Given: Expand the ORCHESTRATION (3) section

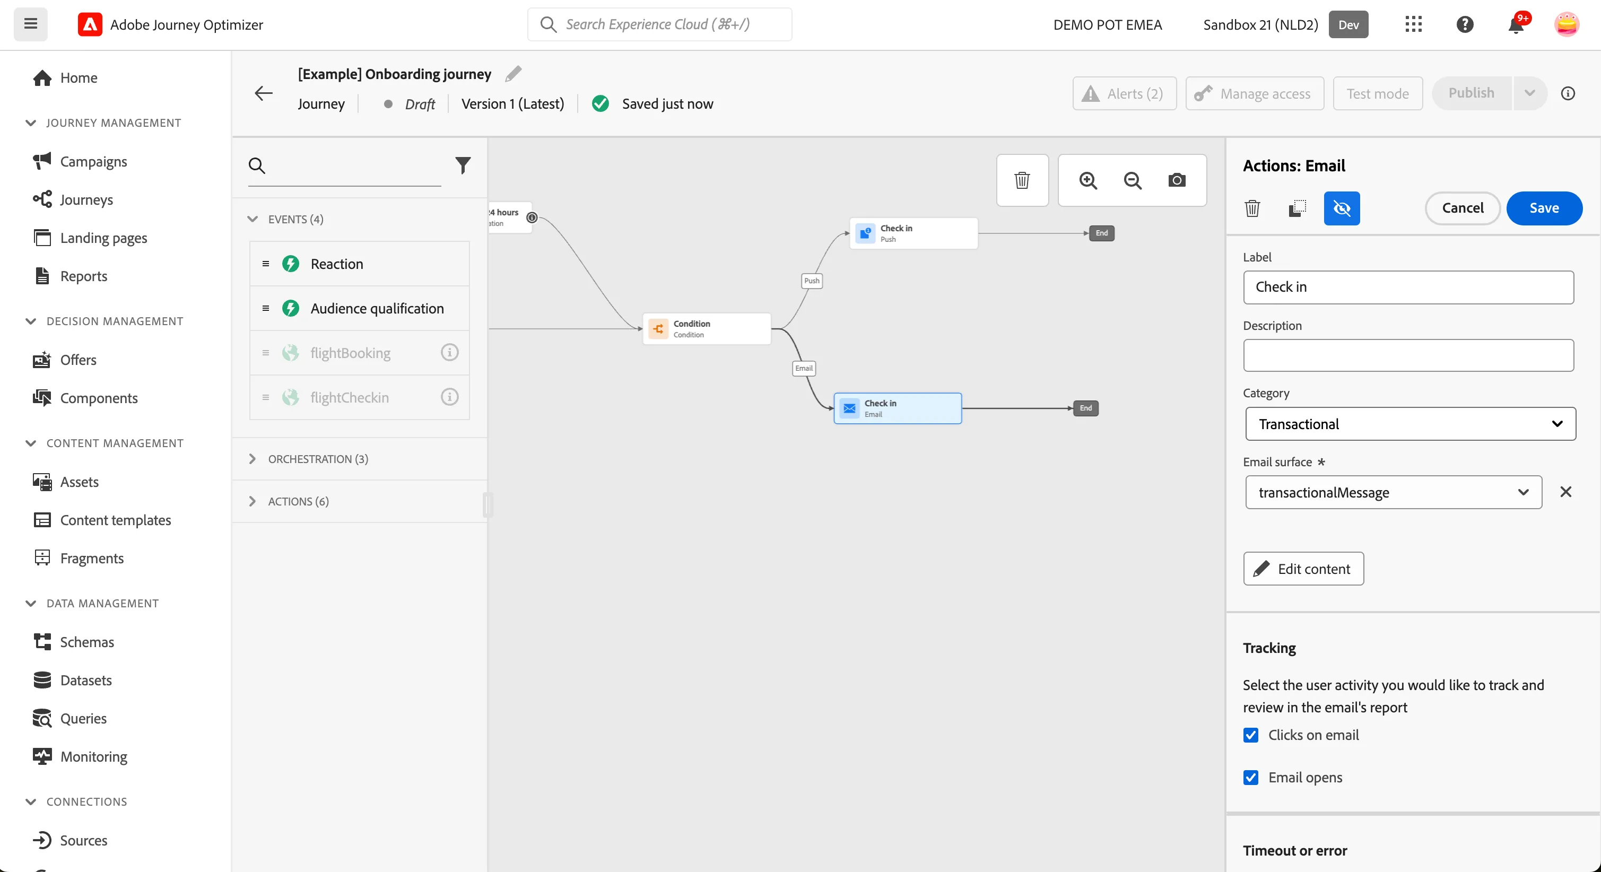Looking at the screenshot, I should click(253, 459).
